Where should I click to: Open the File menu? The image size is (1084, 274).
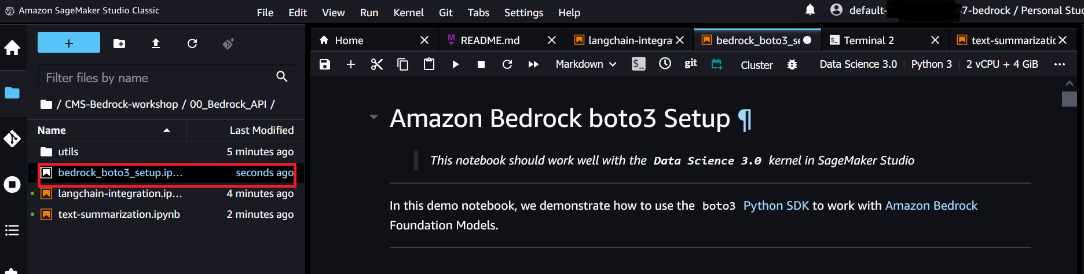click(265, 12)
